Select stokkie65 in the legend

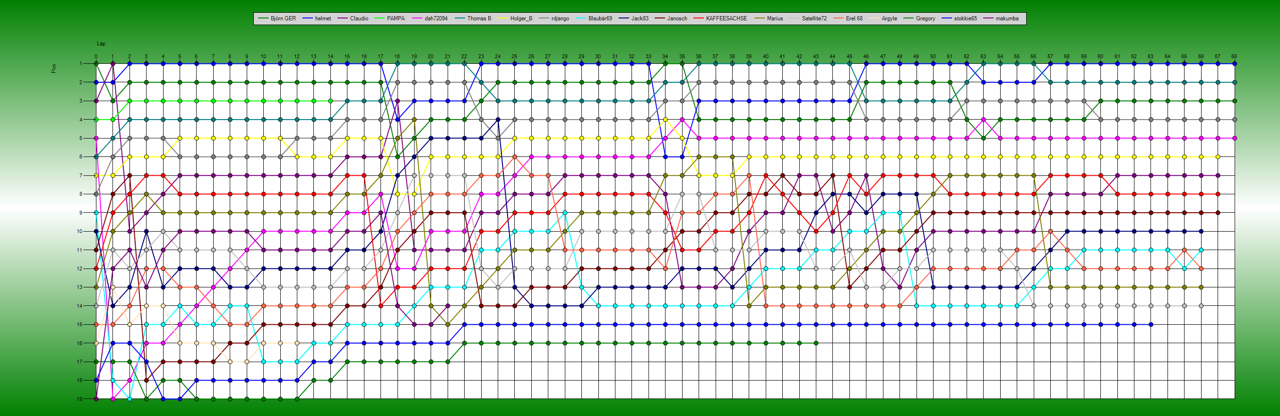point(965,18)
